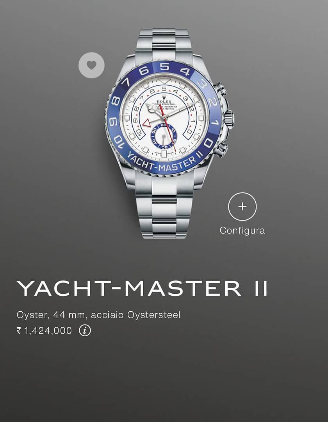328x422 pixels.
Task: Click the upper Oystersteel bracelet links
Action: 164,45
